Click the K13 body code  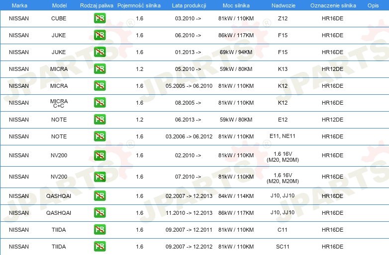click(x=283, y=69)
